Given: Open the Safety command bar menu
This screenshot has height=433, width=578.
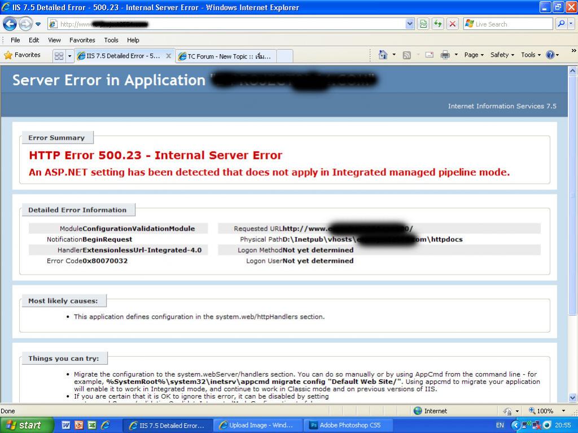Looking at the screenshot, I should pos(502,55).
